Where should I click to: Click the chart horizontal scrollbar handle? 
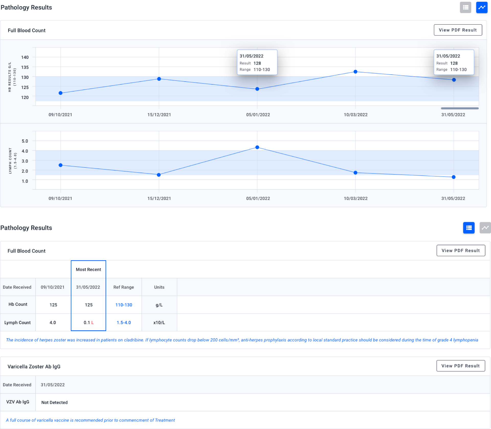[x=460, y=108]
